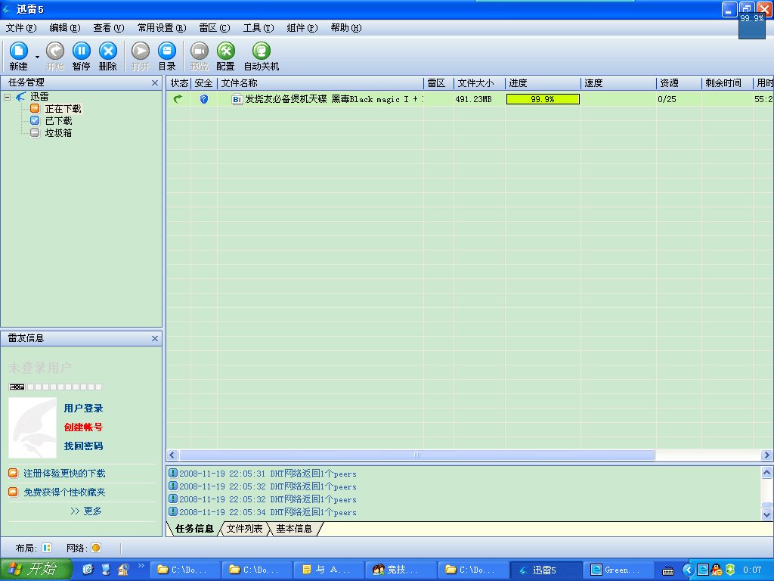Open the 目录 (Directory) toolbar icon
The image size is (774, 581).
click(x=166, y=51)
